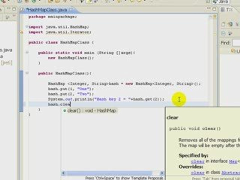Select the [jre6] library in left tree

(x=6, y=63)
